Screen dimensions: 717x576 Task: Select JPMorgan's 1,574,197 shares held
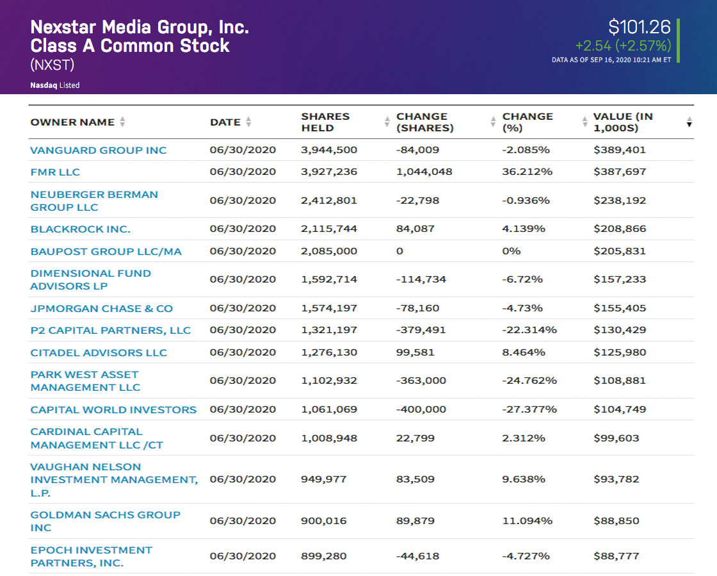(329, 309)
